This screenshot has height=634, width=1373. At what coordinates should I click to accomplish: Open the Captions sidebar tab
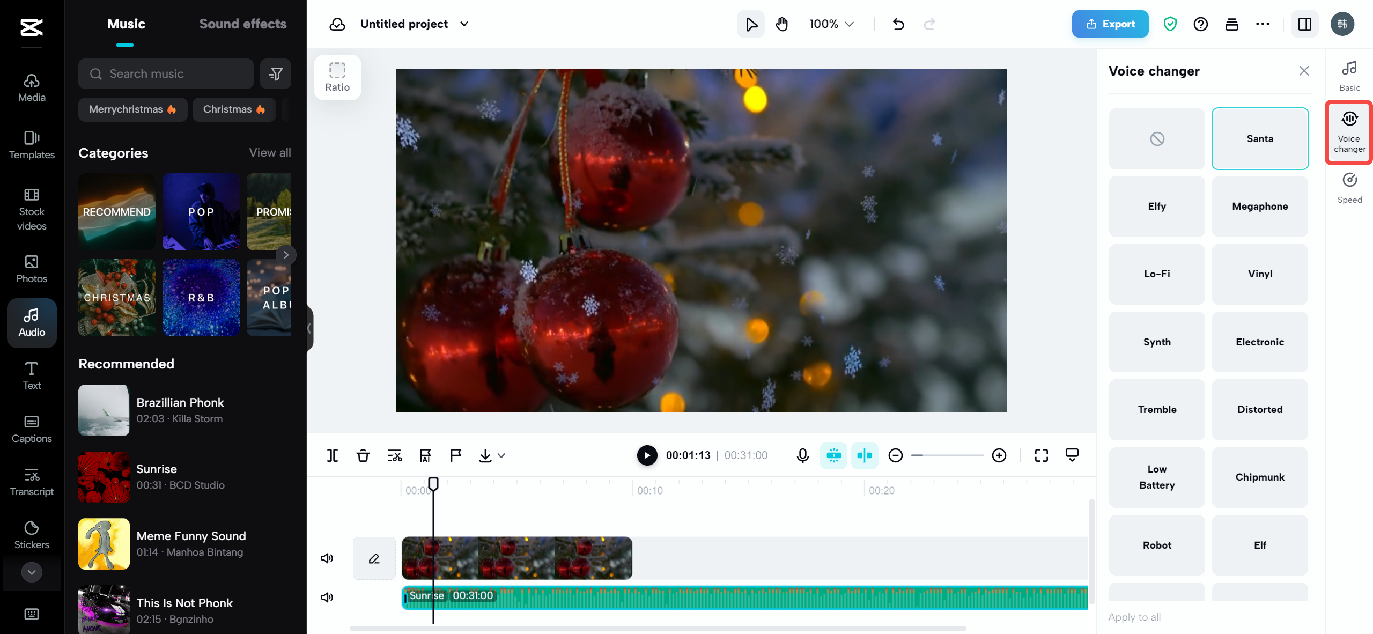click(x=32, y=429)
